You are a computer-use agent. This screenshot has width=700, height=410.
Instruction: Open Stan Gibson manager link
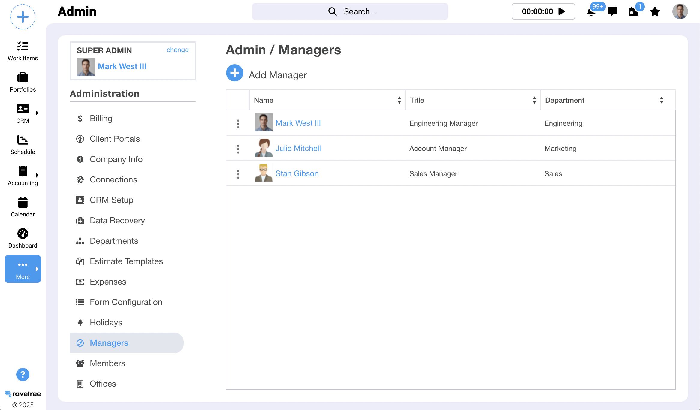tap(297, 173)
